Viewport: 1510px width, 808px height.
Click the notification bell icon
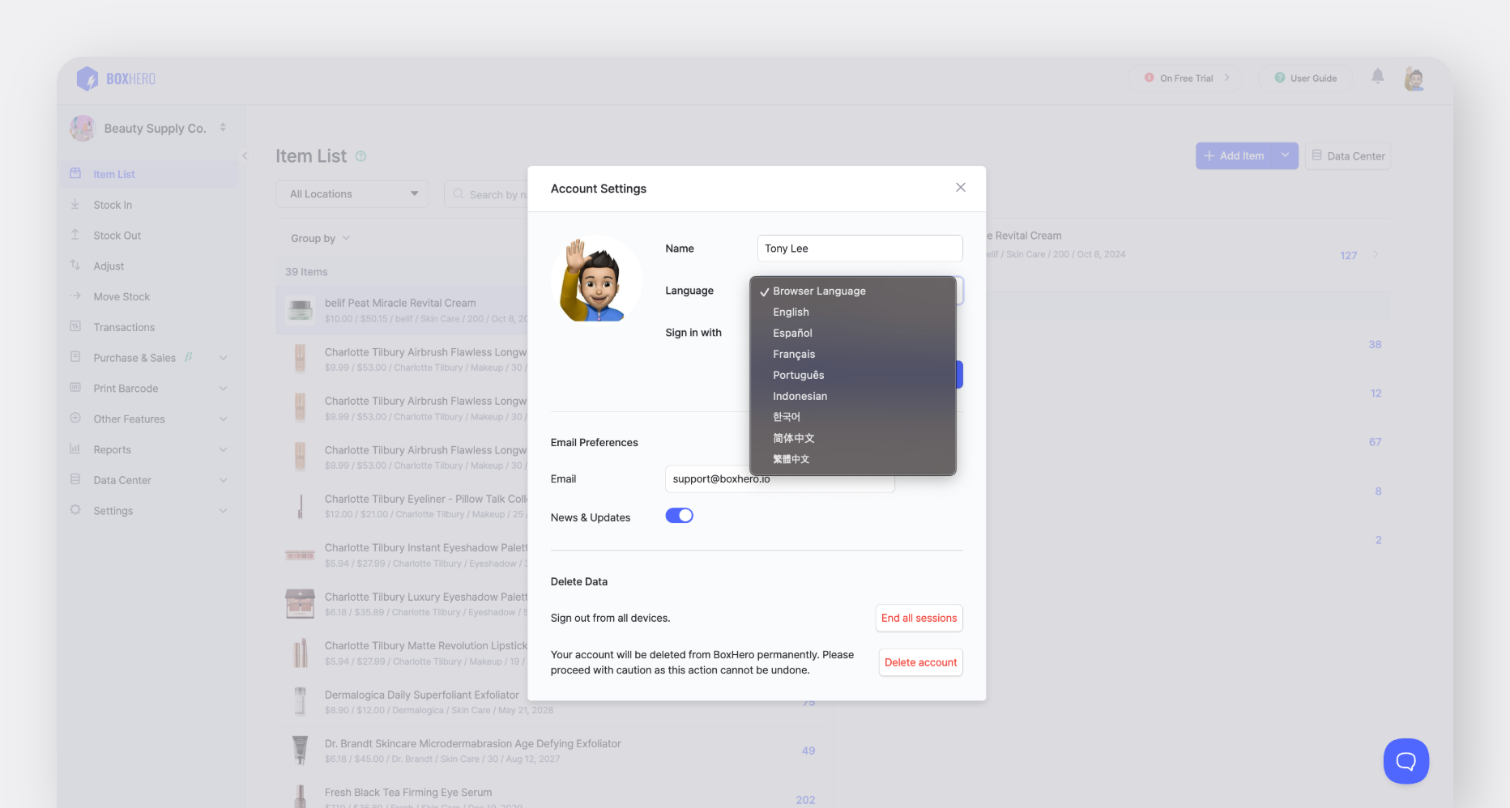pyautogui.click(x=1377, y=77)
